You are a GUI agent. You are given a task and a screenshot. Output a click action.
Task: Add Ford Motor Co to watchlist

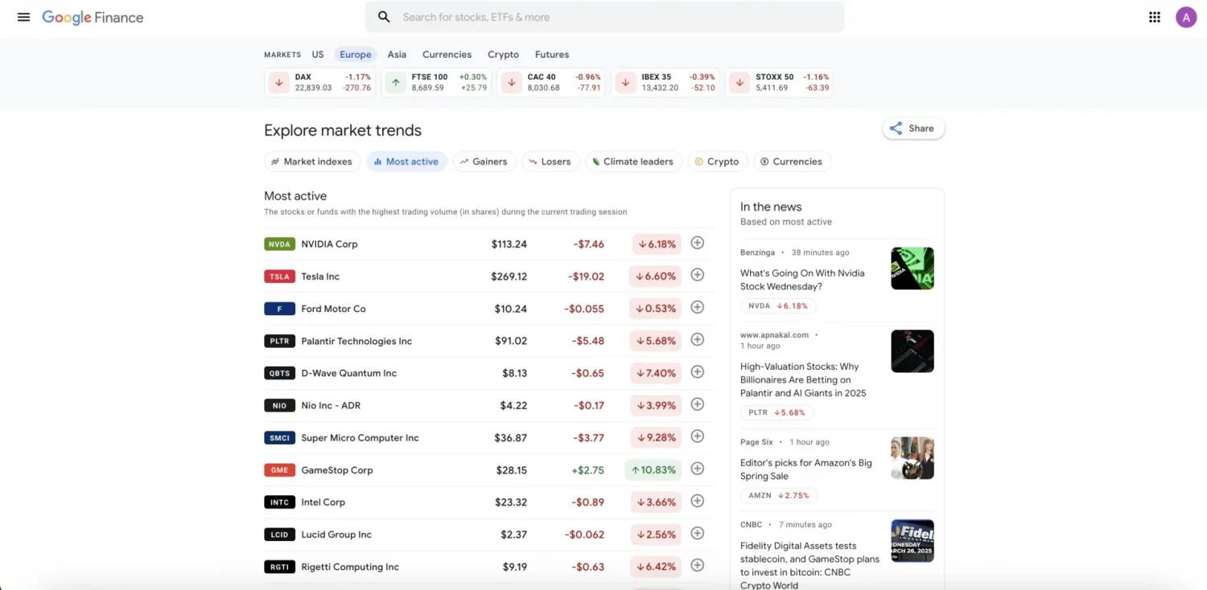(698, 307)
